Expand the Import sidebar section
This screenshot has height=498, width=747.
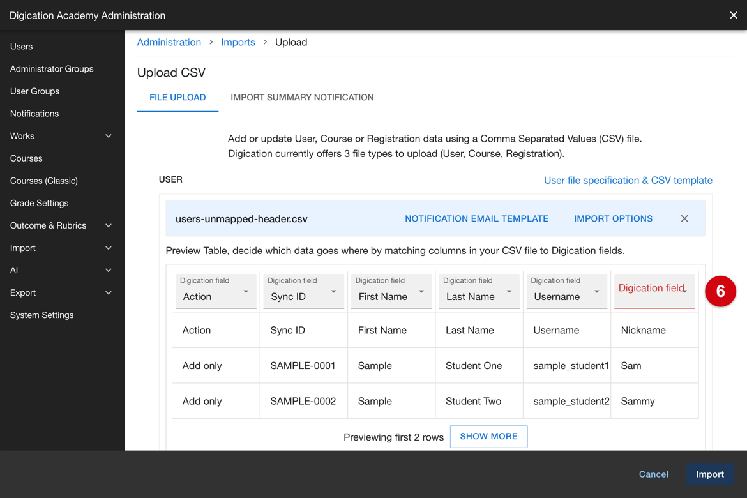[x=108, y=248]
